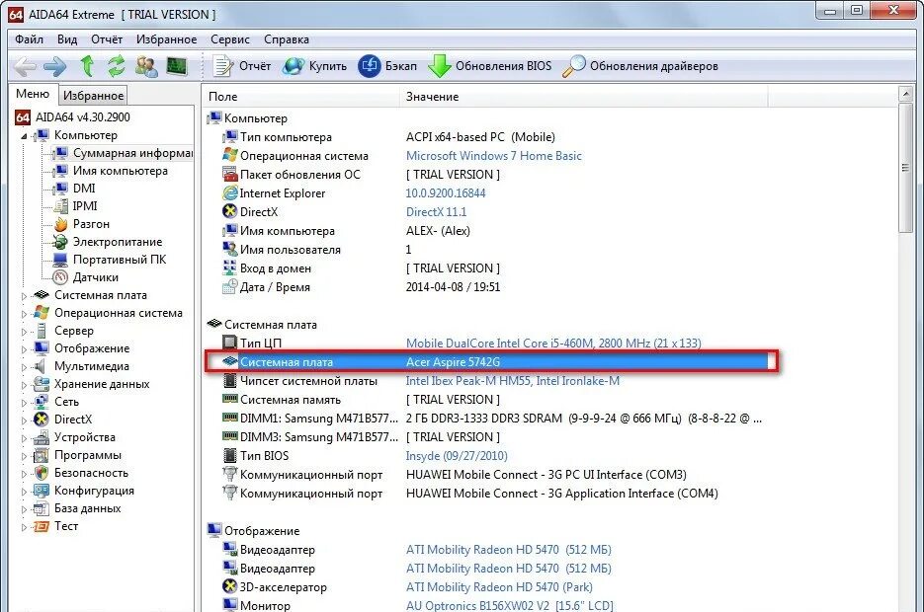Expand the Сеть tree node
The image size is (924, 612).
pos(24,403)
